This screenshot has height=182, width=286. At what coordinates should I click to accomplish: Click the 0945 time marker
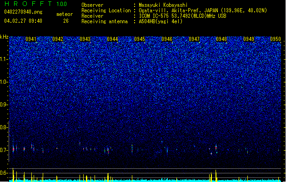coord(140,39)
